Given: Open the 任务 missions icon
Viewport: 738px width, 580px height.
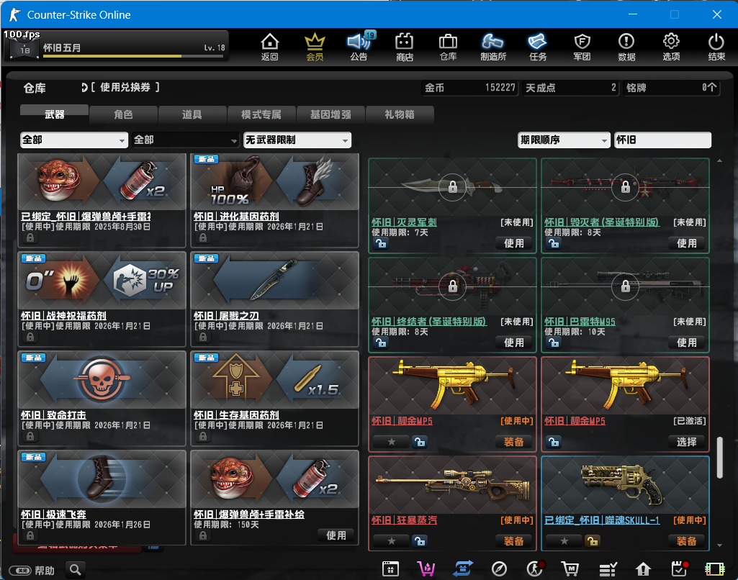Looking at the screenshot, I should [538, 47].
